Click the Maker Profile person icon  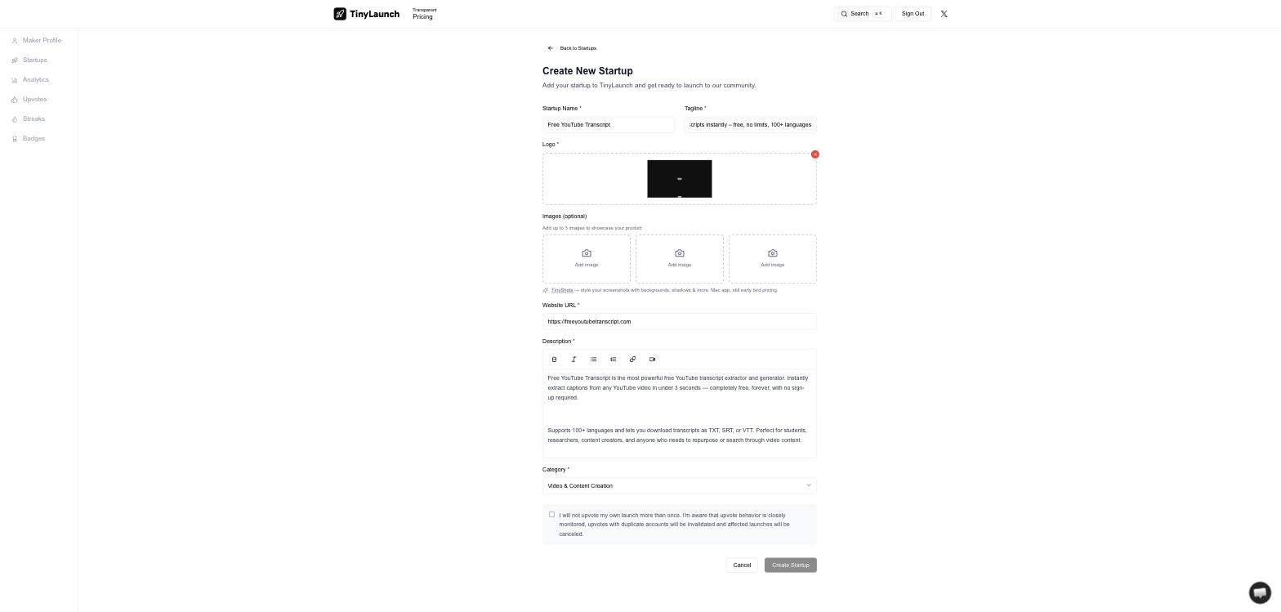[x=15, y=41]
